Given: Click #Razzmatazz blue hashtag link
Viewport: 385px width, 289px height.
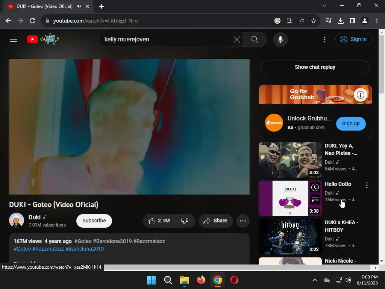Looking at the screenshot, I should [48, 249].
